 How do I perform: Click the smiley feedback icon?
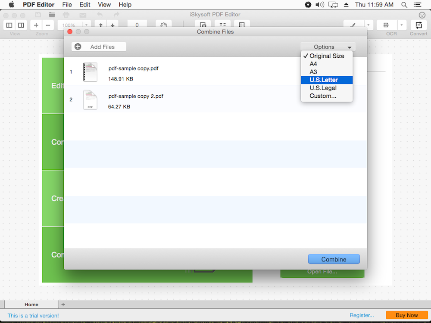(422, 15)
